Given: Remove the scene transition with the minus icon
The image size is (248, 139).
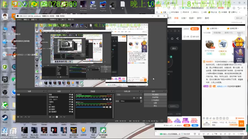Looking at the screenshot, I should coord(137,98).
